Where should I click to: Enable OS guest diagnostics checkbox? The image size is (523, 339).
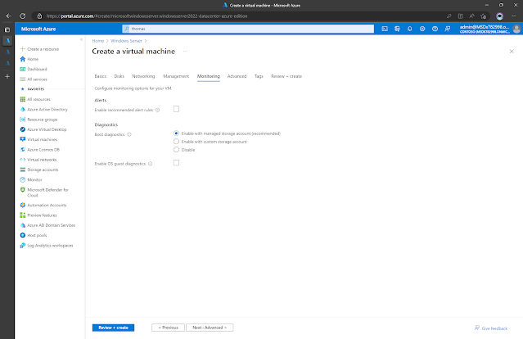176,163
